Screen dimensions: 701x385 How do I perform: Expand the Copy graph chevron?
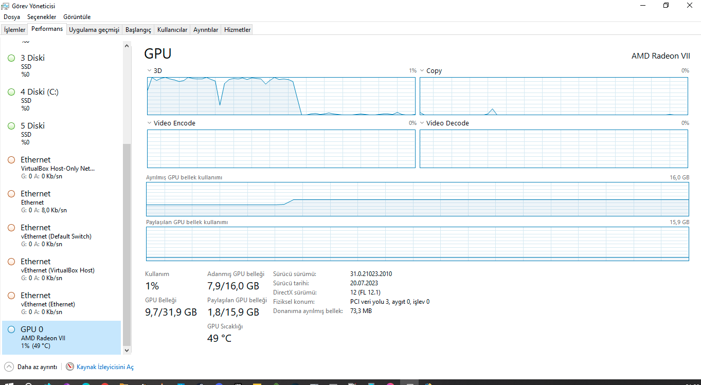[x=422, y=70]
